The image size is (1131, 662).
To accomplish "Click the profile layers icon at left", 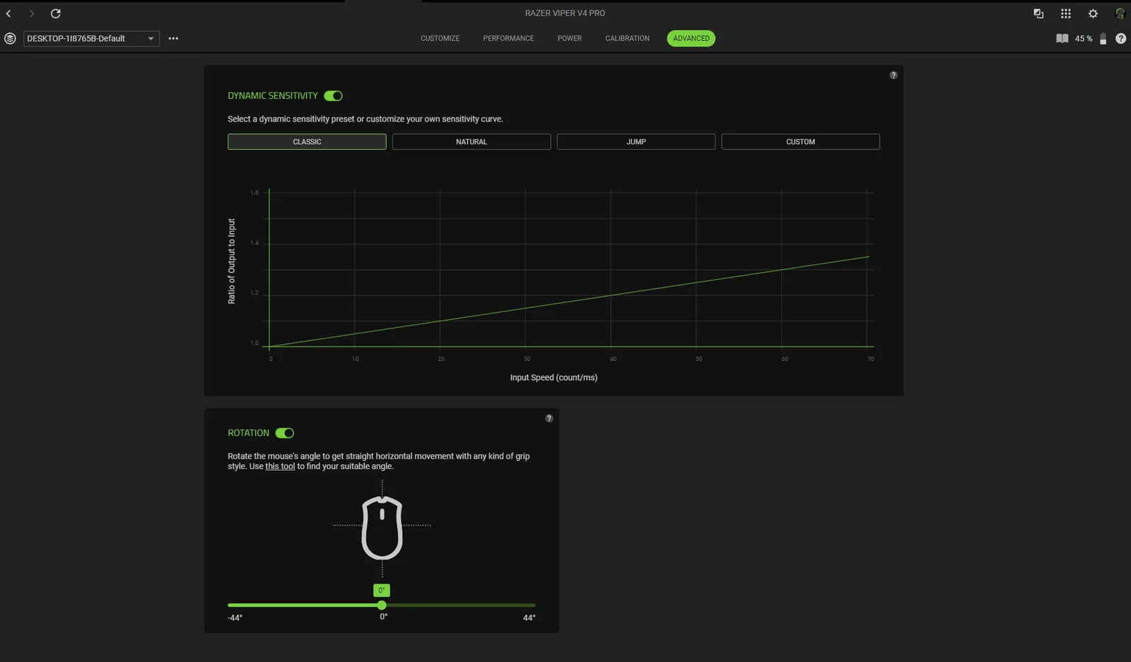I will 10,39.
